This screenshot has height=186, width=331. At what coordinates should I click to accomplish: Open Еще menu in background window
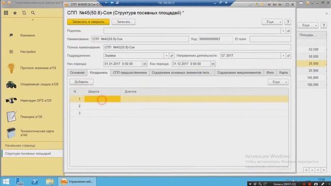(308, 25)
